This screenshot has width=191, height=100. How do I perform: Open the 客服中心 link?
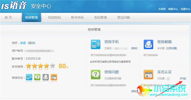click(173, 9)
